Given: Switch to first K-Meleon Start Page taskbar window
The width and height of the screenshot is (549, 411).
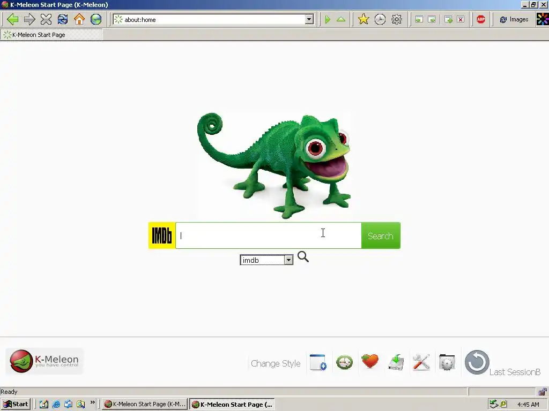Looking at the screenshot, I should pyautogui.click(x=145, y=404).
